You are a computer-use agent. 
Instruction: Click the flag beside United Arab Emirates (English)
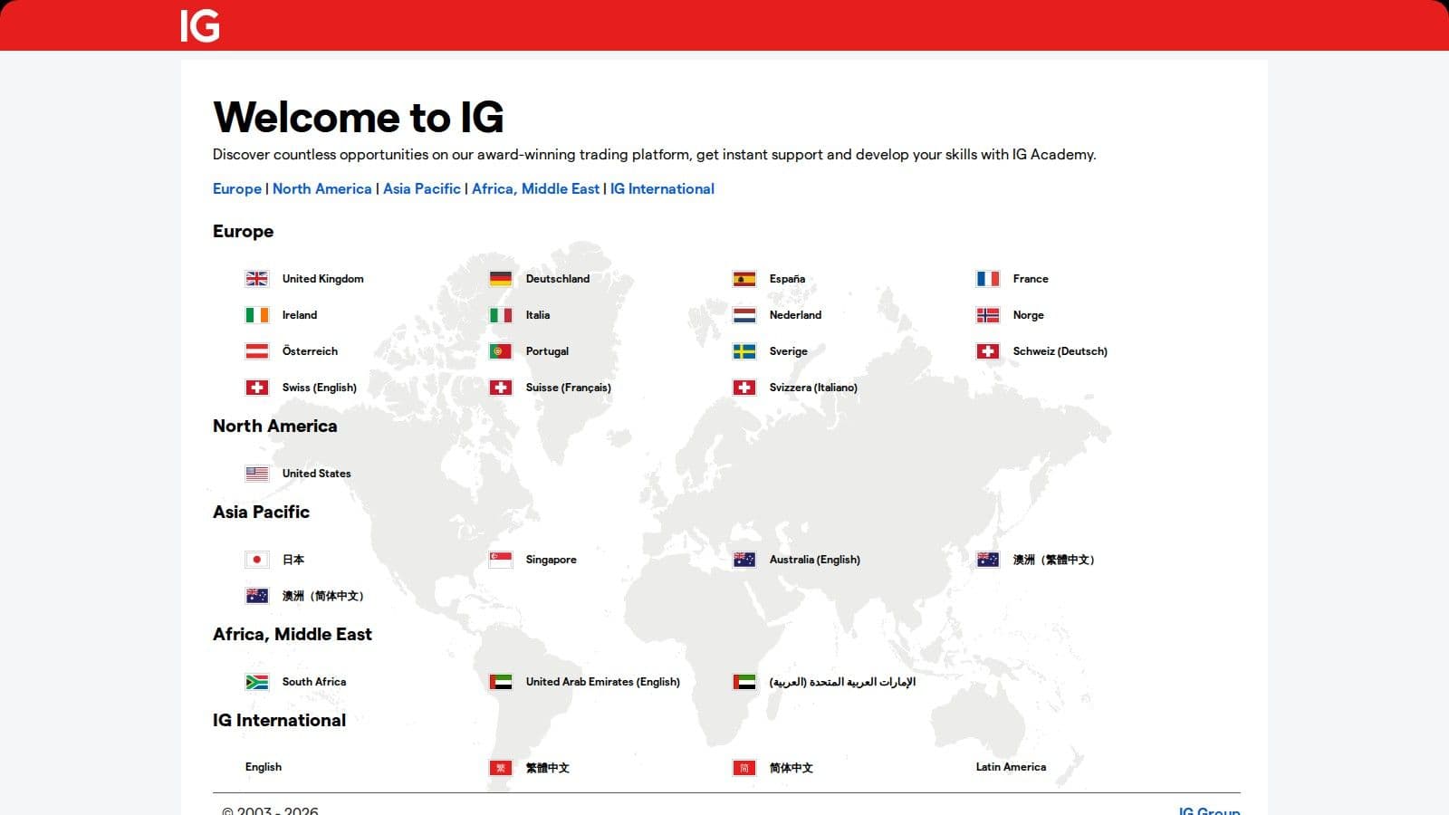(501, 682)
